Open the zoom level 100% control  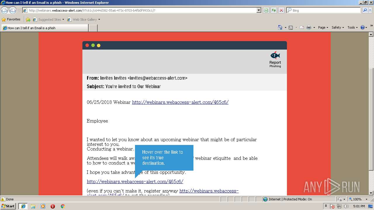pyautogui.click(x=355, y=199)
